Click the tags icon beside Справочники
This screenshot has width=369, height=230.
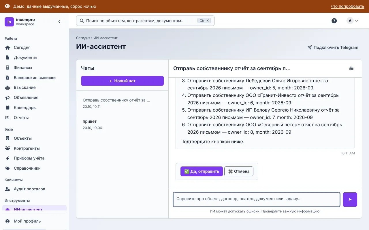pos(8,168)
